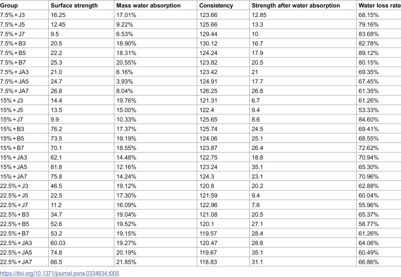Screen dimensions: 401x277
Task: Click Strength after water absorption header
Action: (x=296, y=5)
